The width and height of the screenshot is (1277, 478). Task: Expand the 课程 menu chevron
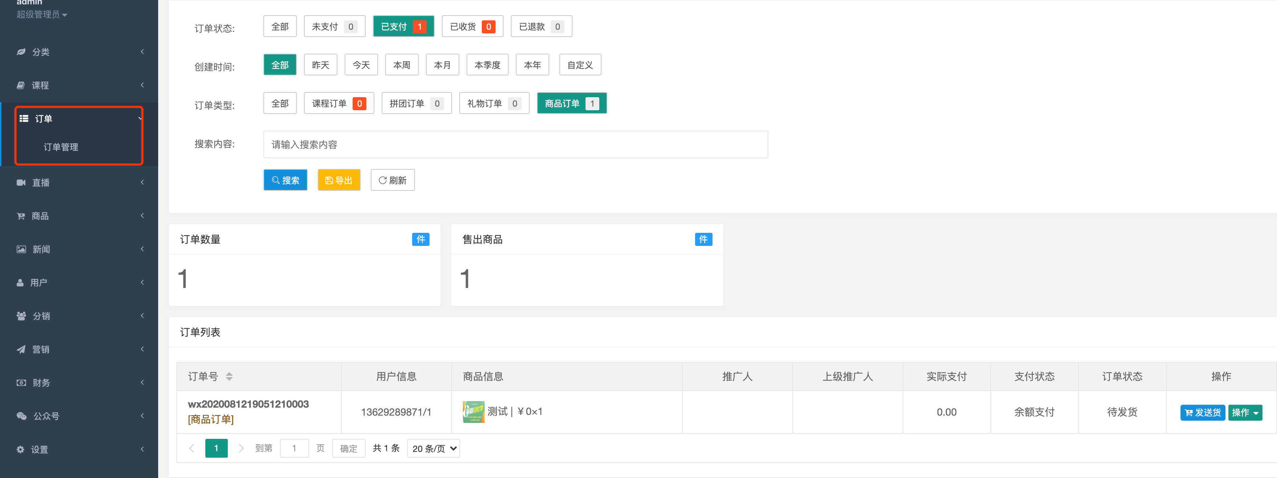click(x=142, y=85)
